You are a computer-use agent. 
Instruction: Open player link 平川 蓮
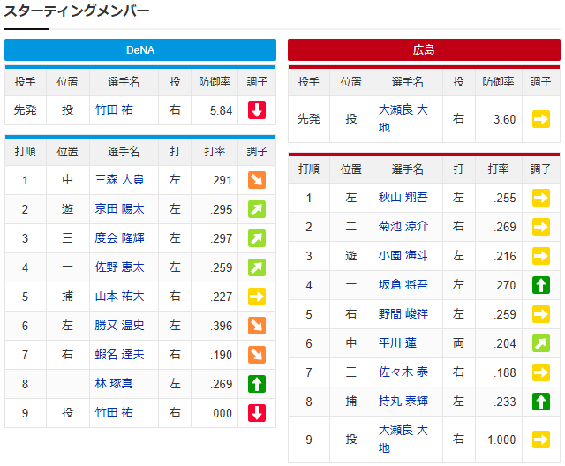point(397,343)
